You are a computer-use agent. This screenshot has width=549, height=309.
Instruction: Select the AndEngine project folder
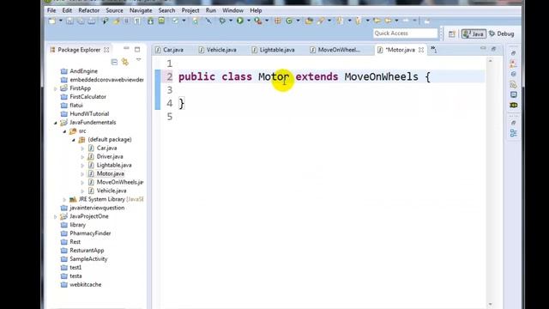[x=84, y=71]
